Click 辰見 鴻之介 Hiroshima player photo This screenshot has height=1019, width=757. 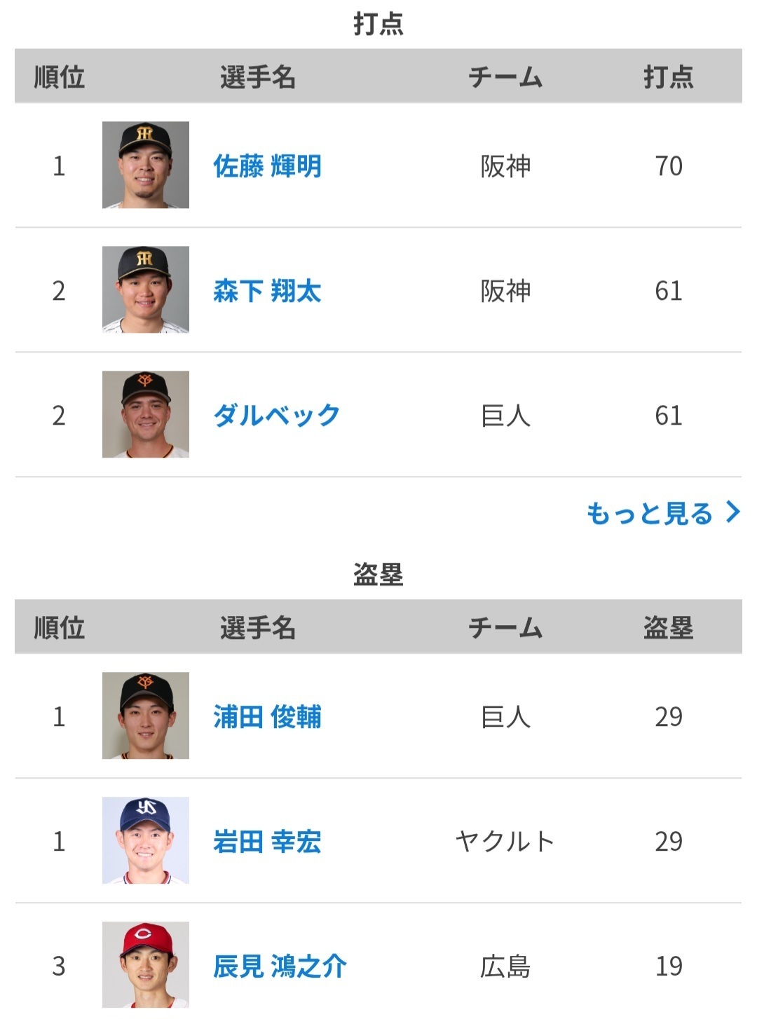click(146, 965)
